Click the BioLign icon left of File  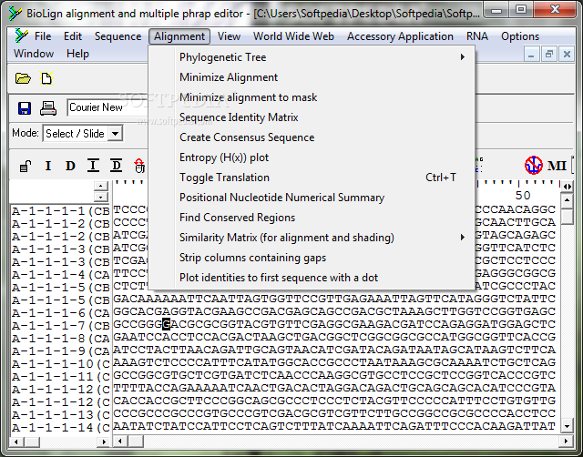pos(21,36)
